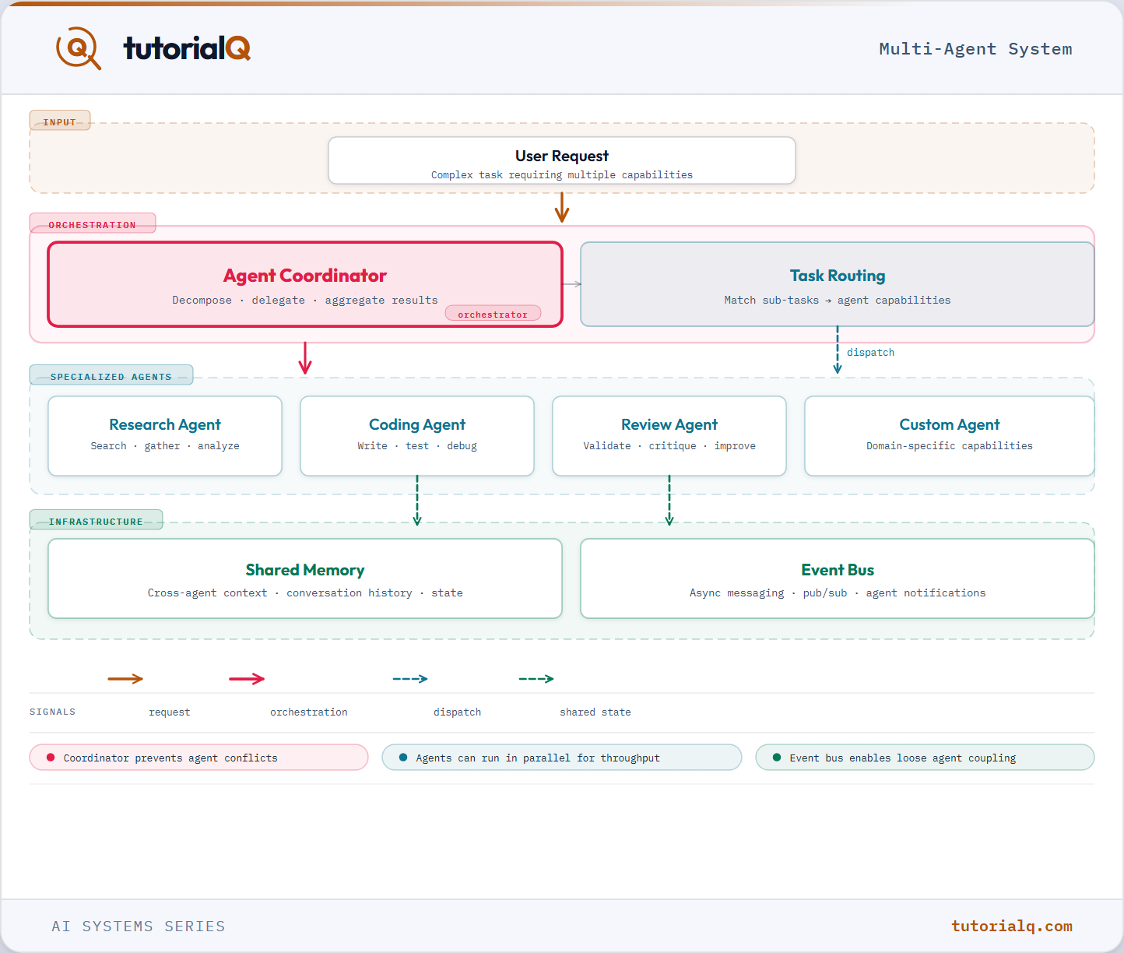Select the Review Agent card

[x=669, y=436]
